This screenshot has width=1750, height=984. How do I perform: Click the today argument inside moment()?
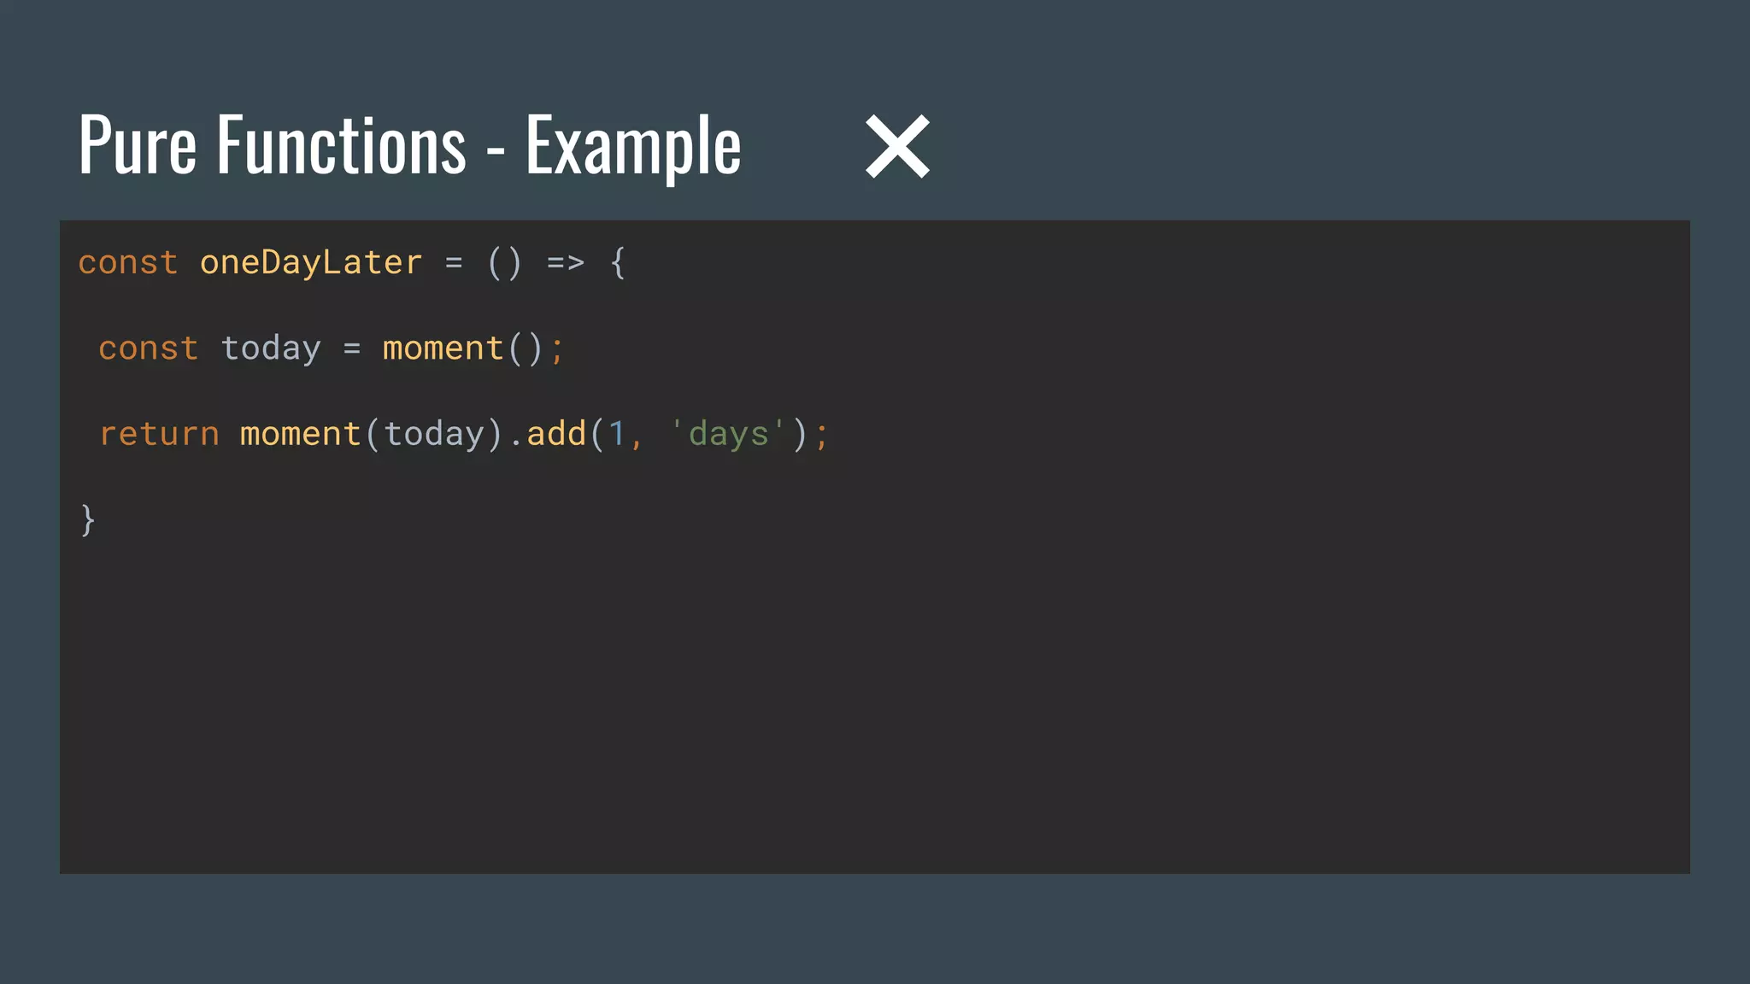point(433,434)
